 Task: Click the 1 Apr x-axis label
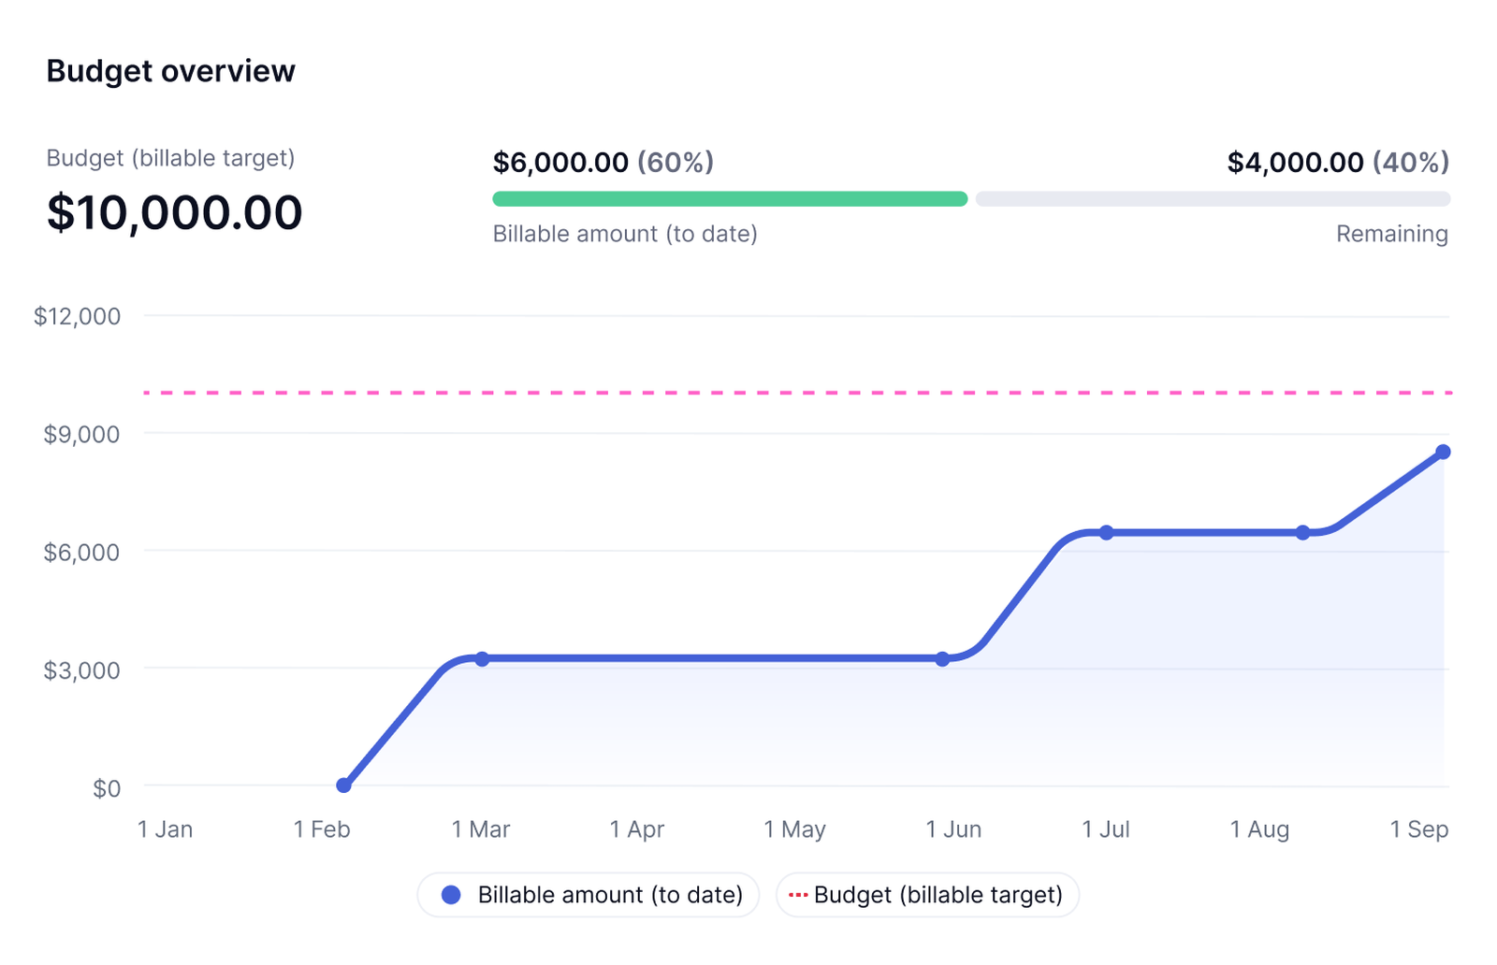(x=637, y=829)
